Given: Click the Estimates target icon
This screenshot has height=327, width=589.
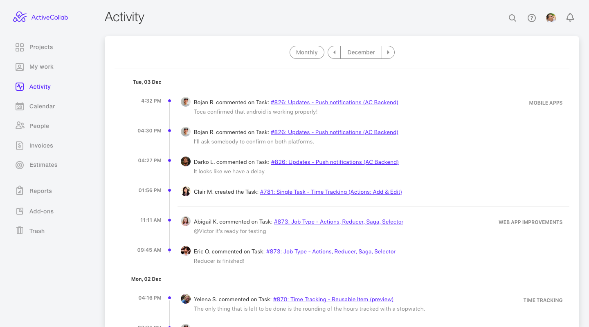Looking at the screenshot, I should click(x=20, y=165).
